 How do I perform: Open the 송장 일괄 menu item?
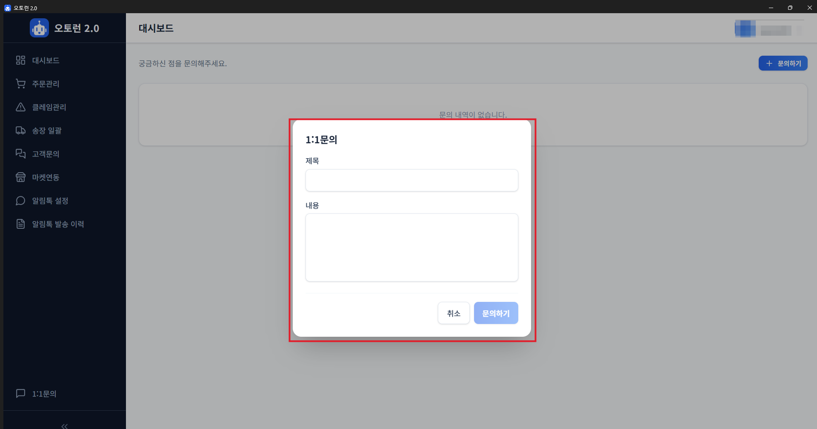point(65,131)
